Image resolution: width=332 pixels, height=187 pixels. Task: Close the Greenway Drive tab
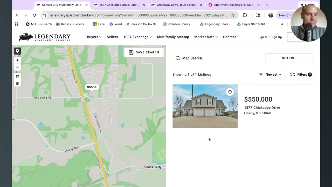coord(201,5)
